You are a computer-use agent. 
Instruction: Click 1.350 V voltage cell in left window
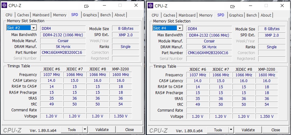[120, 116]
